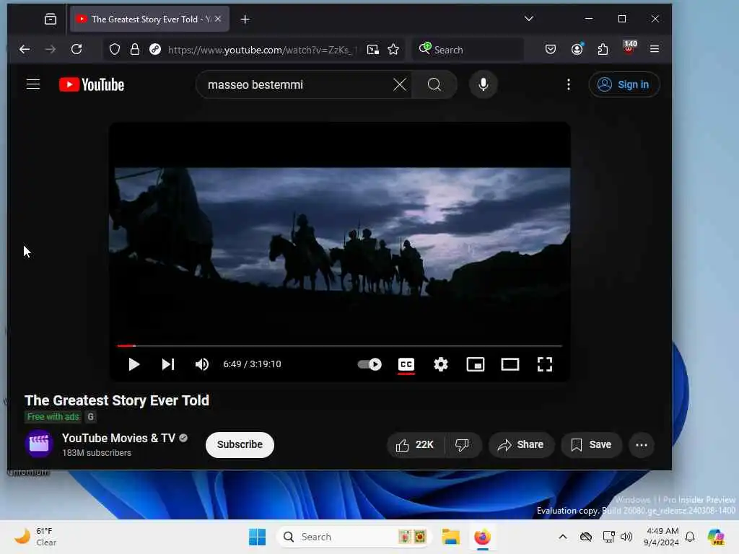Open Firefox account menu
This screenshot has height=554, width=739.
click(x=577, y=49)
